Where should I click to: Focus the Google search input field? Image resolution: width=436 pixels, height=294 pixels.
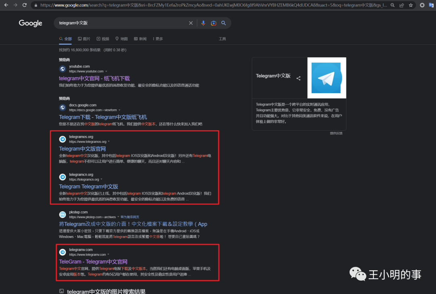[x=122, y=23]
